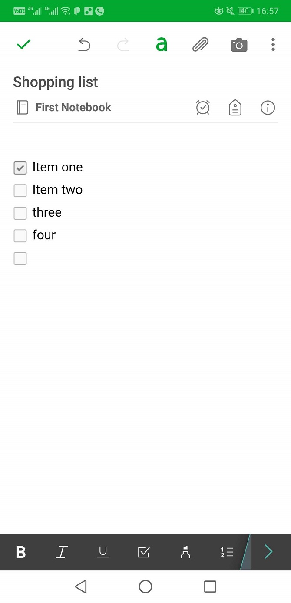Attach a file using the paperclip icon
Viewport: 291px width, 603px height.
click(200, 44)
